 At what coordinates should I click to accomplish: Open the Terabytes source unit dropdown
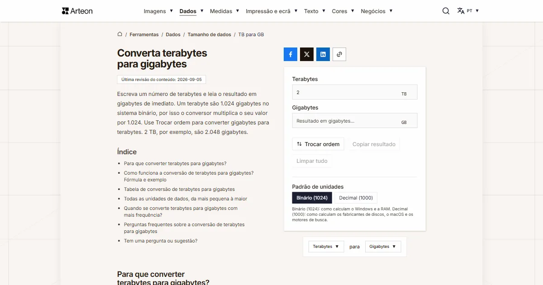[326, 247]
